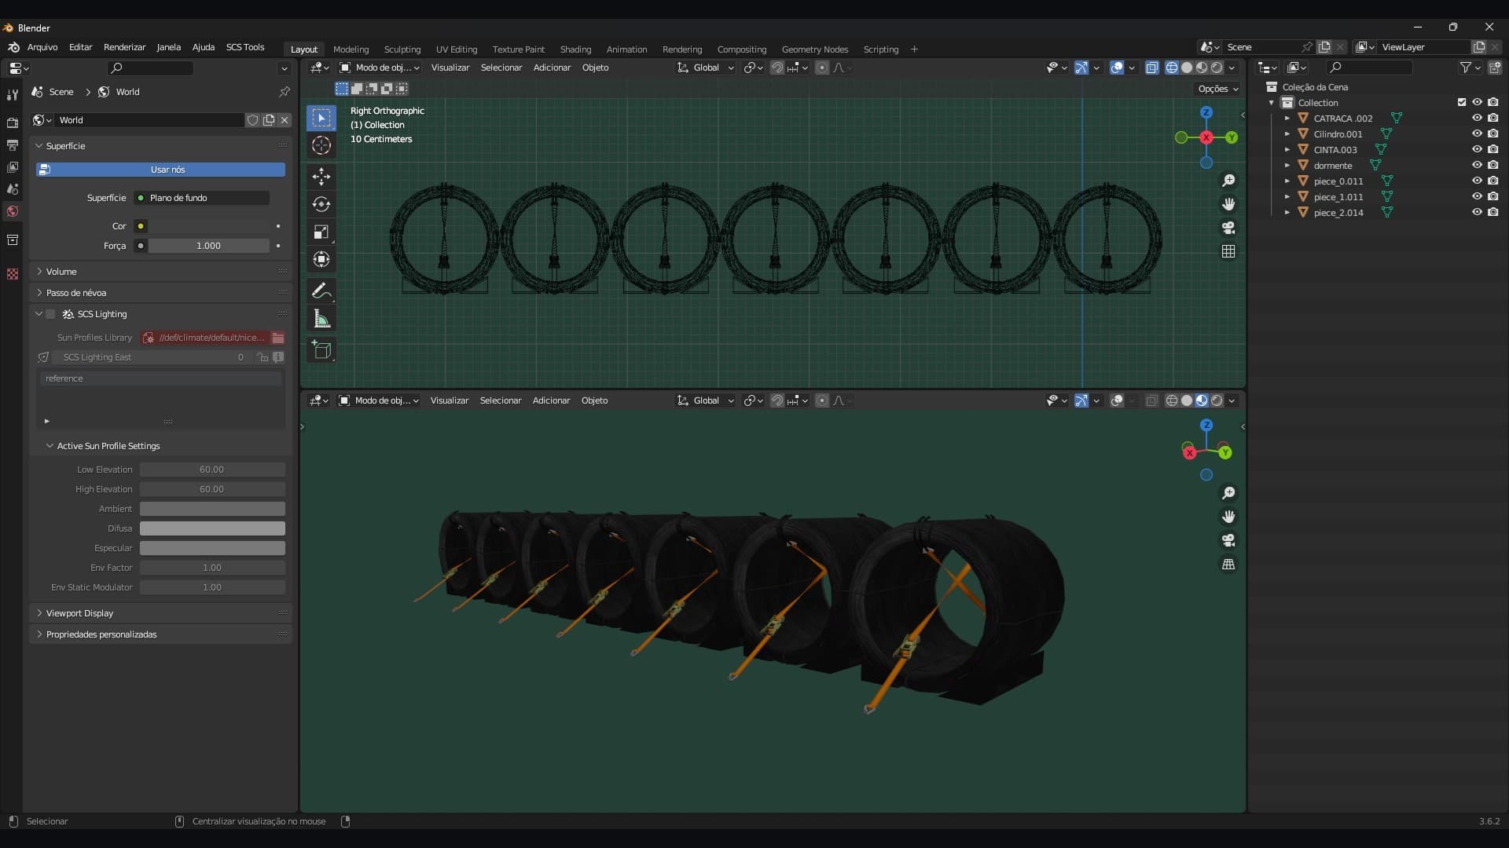This screenshot has width=1509, height=848.
Task: Open the Render properties tab icon
Action: [x=13, y=122]
